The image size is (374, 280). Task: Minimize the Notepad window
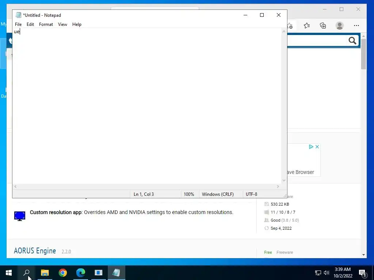(x=245, y=15)
